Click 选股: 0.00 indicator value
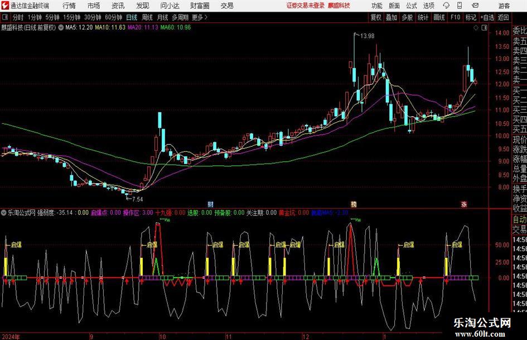 200,213
